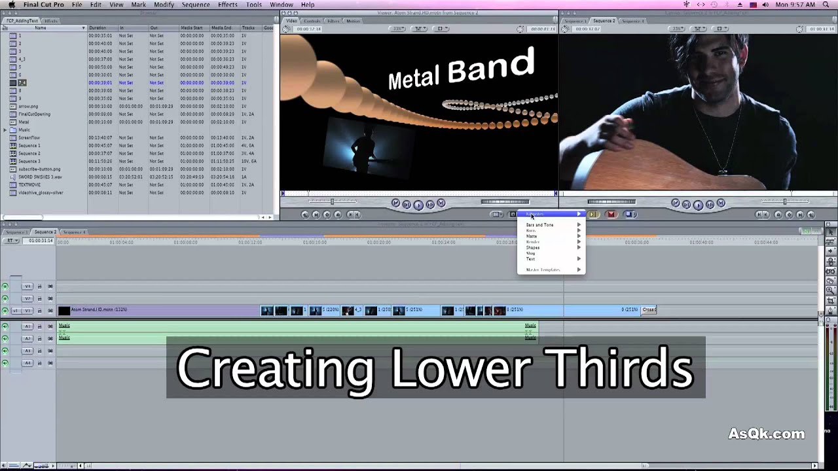838x471 pixels.
Task: Click Mark Clip button in the Viewer
Action: [316, 214]
